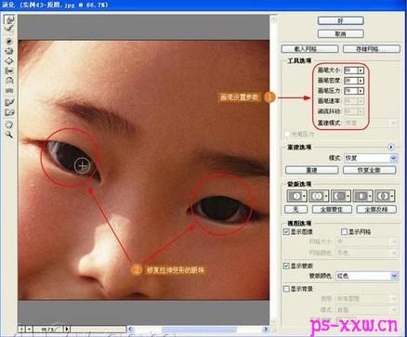Viewport: 407px width, 337px height.
Task: Select the Forward Warp tool
Action: coord(9,19)
